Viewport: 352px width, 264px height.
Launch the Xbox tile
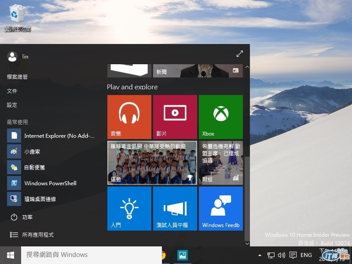tap(221, 117)
